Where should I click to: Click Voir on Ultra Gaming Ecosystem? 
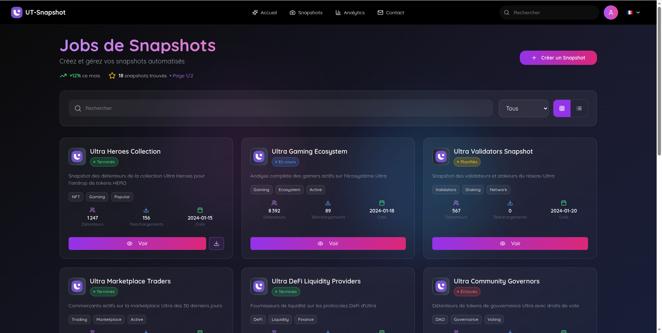[x=328, y=244]
